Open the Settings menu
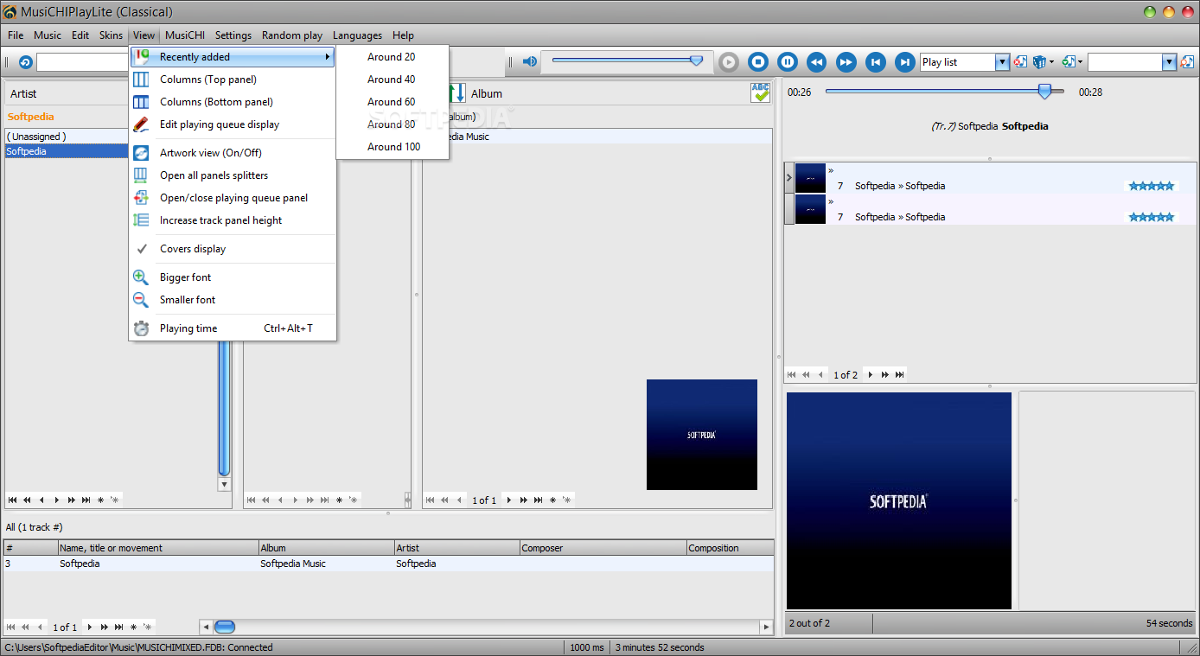Viewport: 1200px width, 656px height. [233, 35]
